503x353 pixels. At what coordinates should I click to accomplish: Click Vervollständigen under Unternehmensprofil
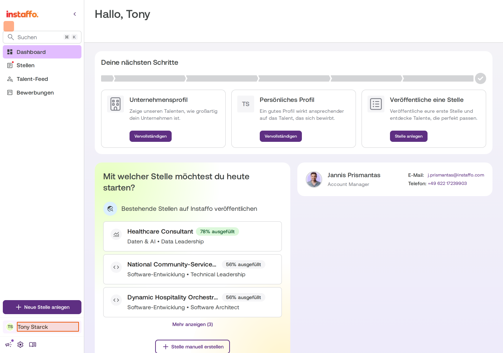(151, 136)
